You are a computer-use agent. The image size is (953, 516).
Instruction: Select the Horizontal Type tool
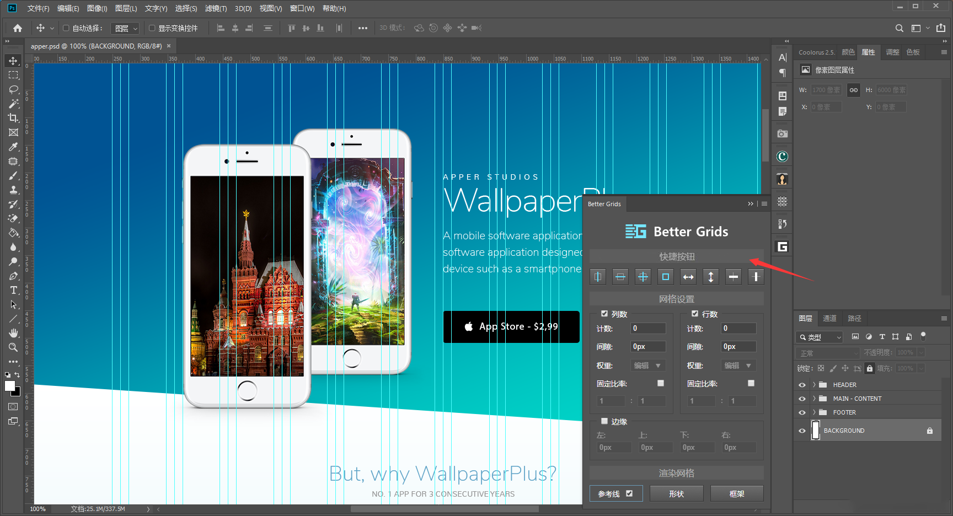pos(13,290)
